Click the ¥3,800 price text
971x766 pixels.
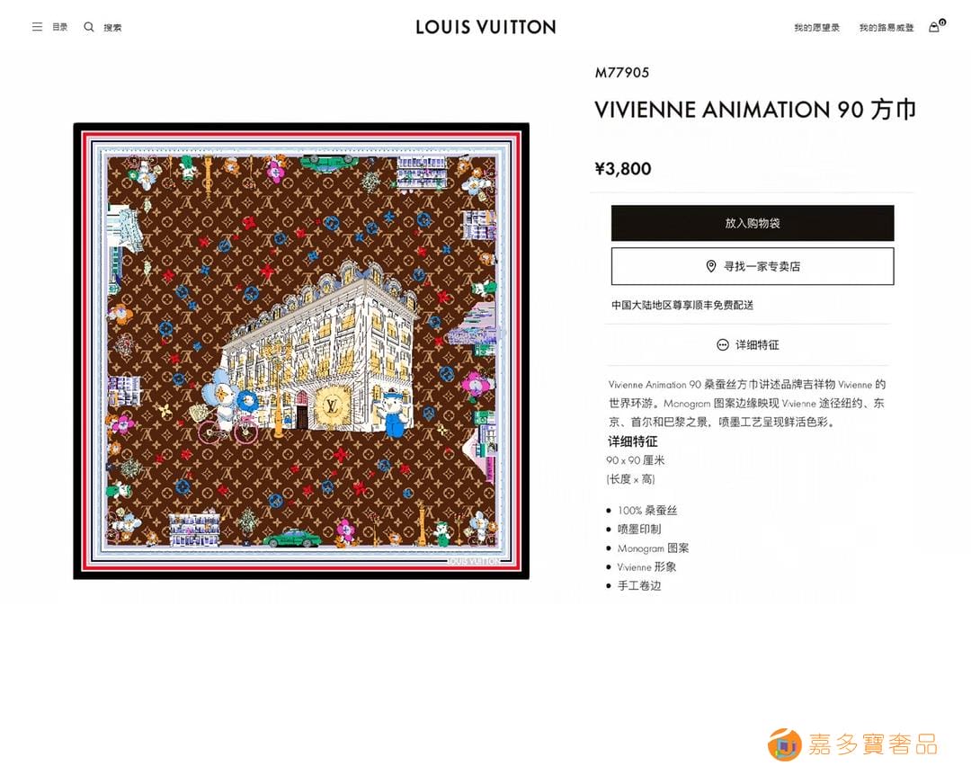623,168
